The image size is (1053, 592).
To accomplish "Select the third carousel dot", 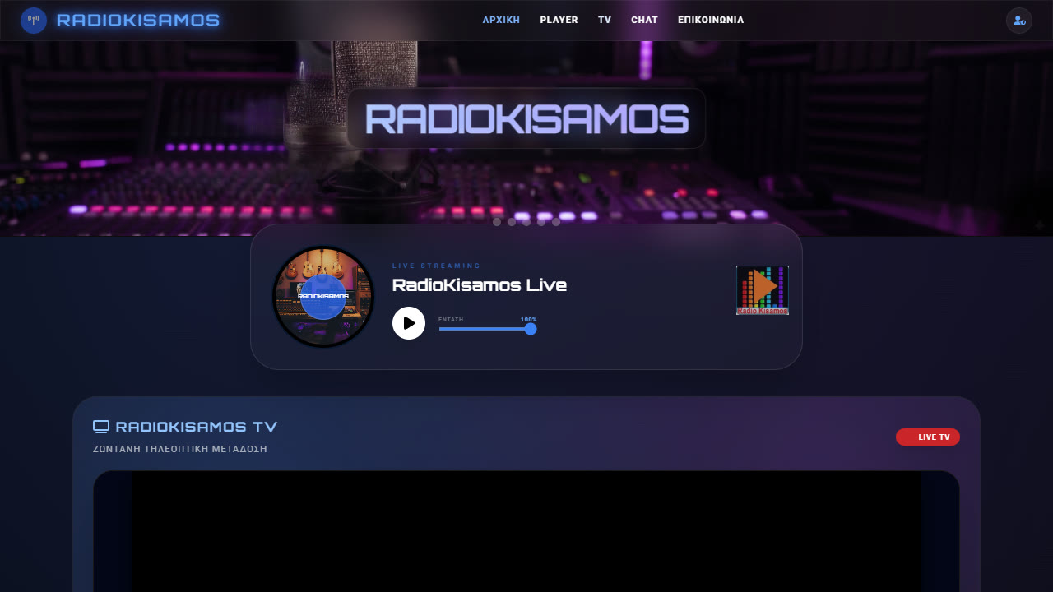I will tap(526, 222).
